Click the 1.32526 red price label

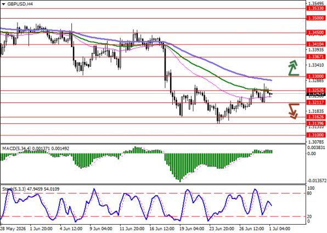coord(316,90)
